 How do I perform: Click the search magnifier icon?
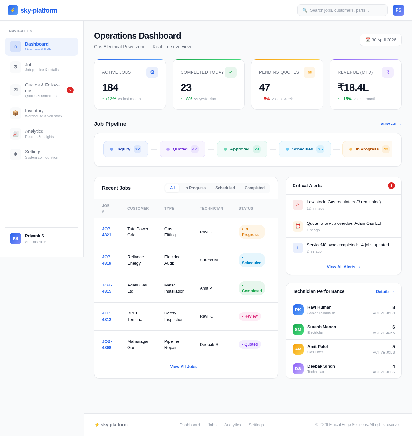pos(305,10)
